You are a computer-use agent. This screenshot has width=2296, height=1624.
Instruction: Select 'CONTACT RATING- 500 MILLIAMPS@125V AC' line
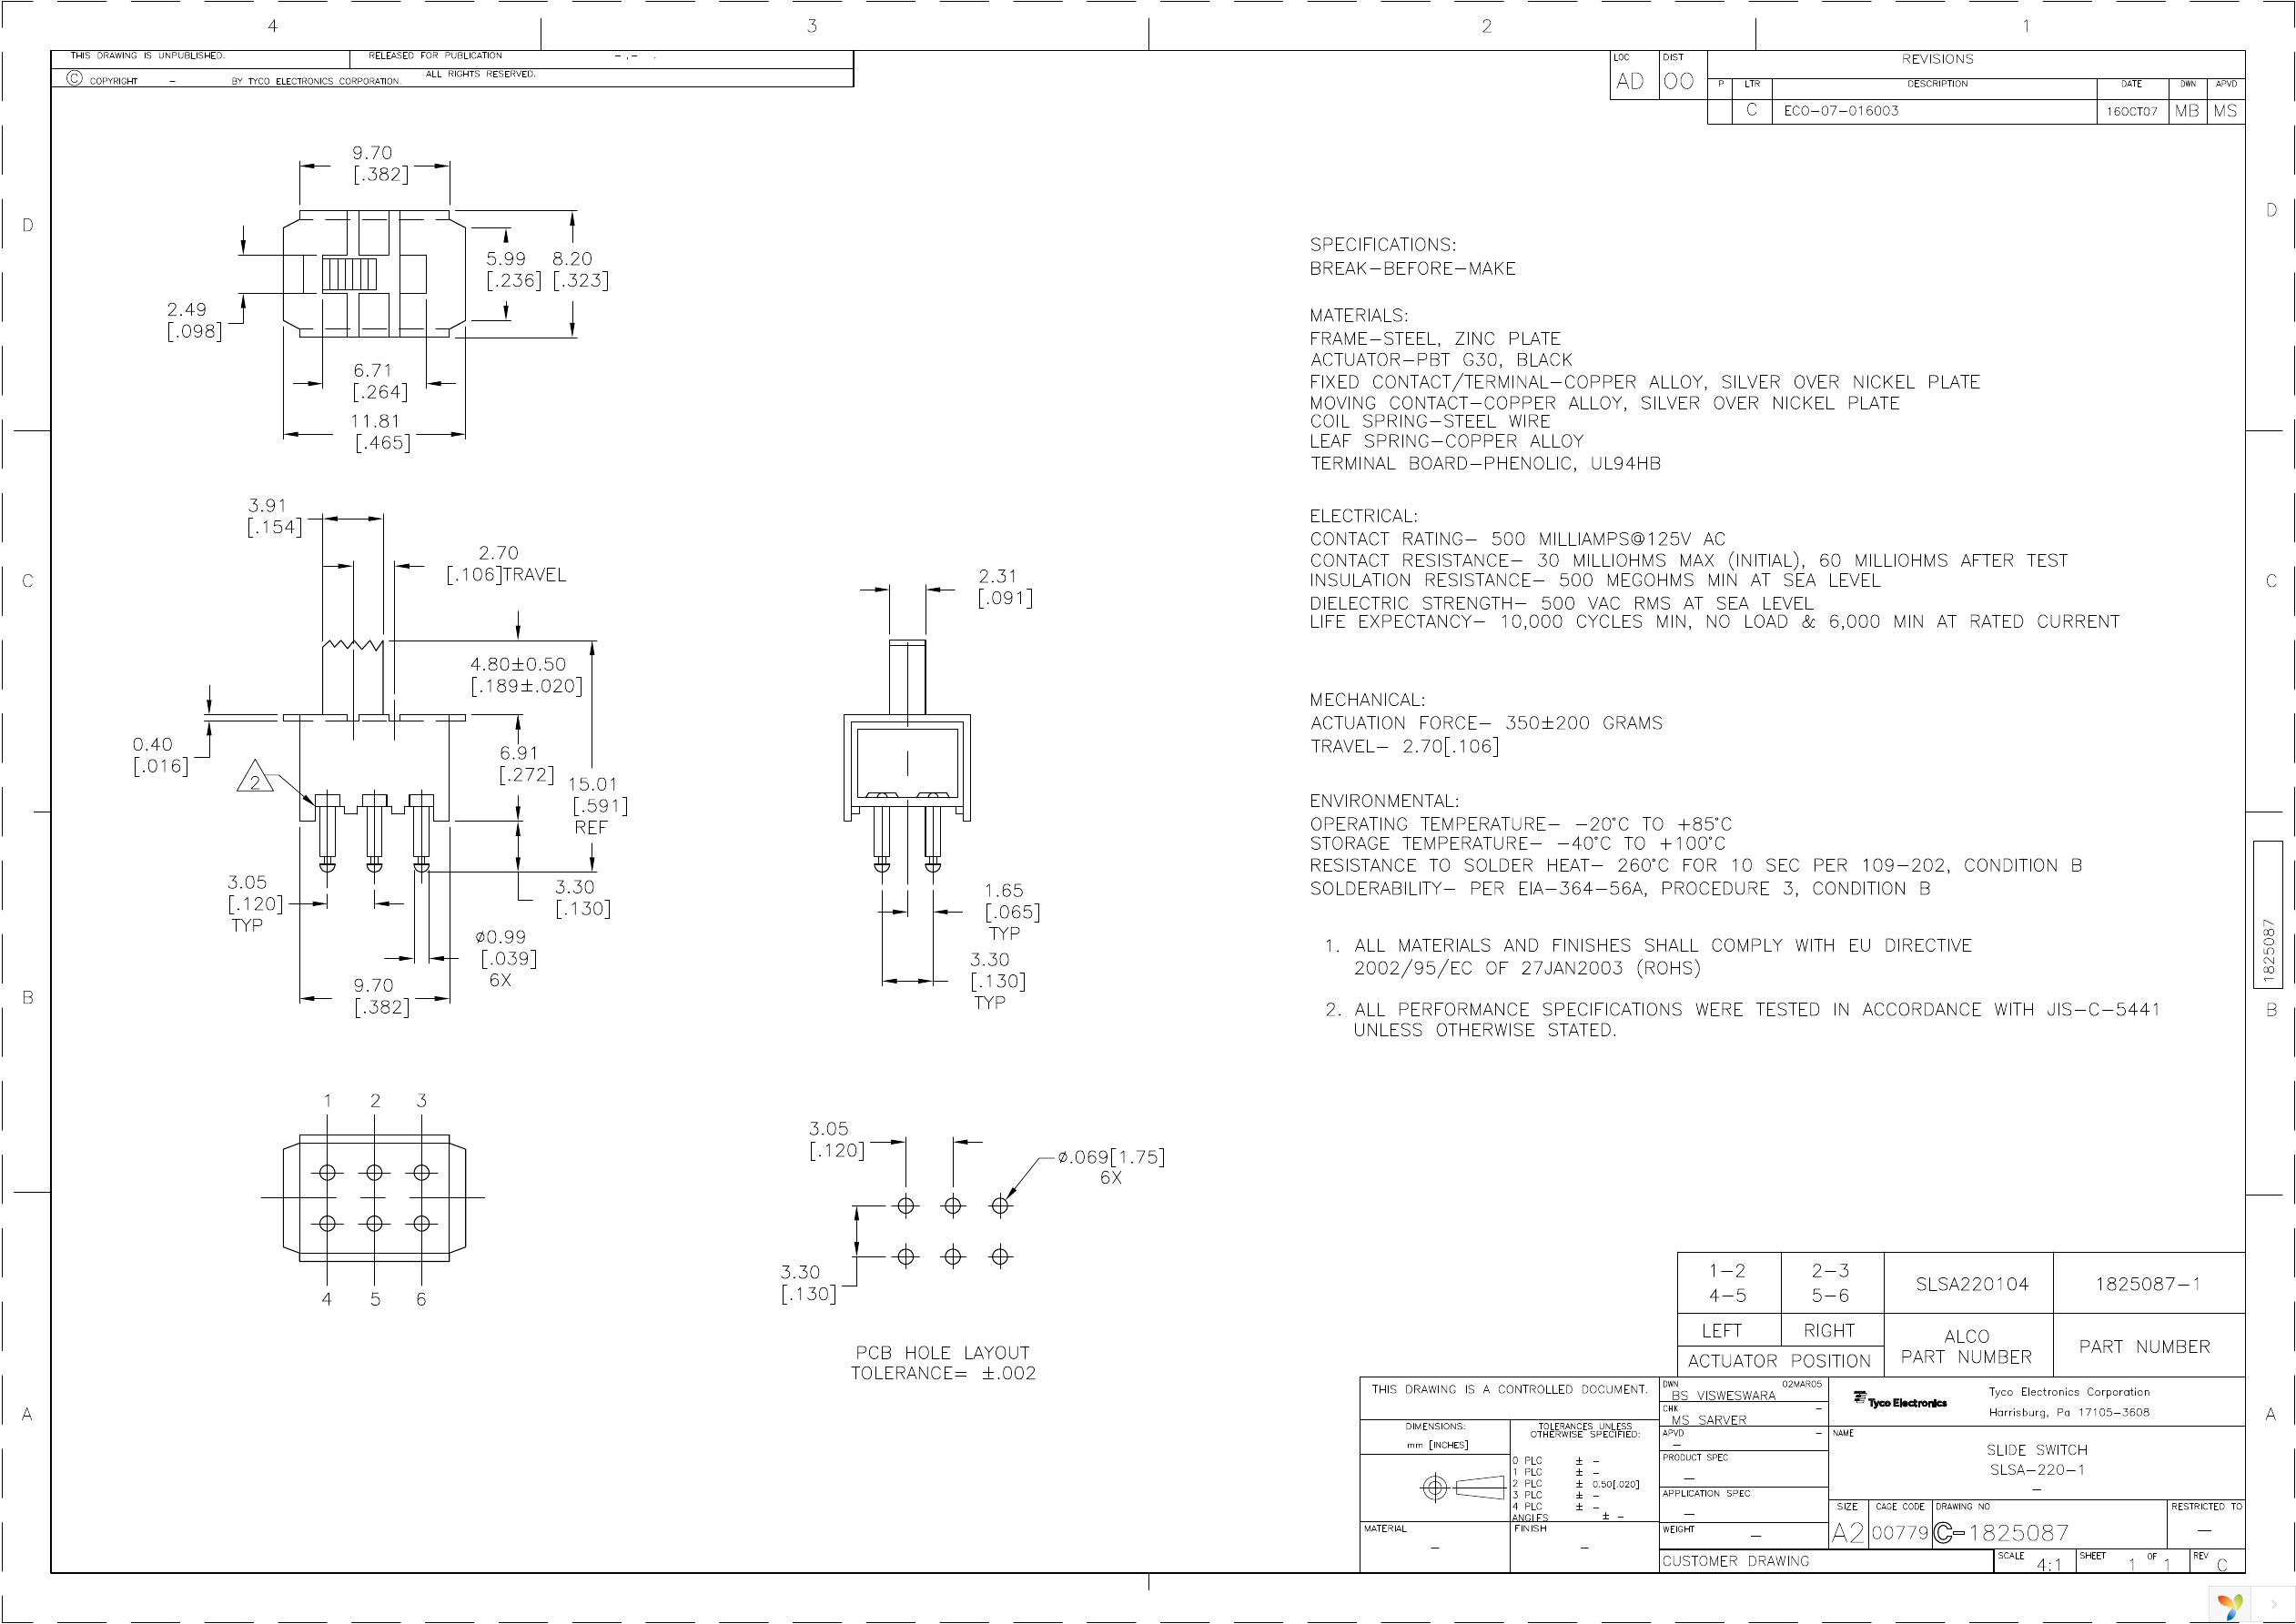[x=1517, y=539]
